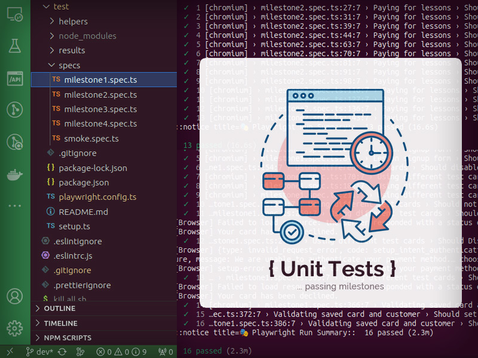This screenshot has height=358, width=478.
Task: Open playwright.config.ts file
Action: (x=97, y=197)
